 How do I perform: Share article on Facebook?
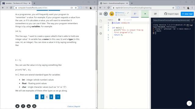click(23, 106)
